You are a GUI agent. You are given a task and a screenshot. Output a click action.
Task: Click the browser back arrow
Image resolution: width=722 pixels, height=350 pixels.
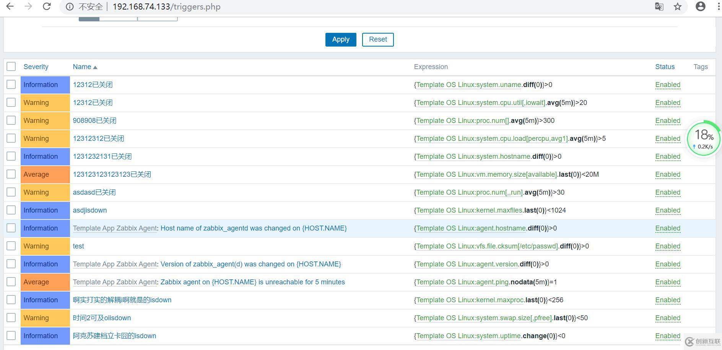point(10,6)
